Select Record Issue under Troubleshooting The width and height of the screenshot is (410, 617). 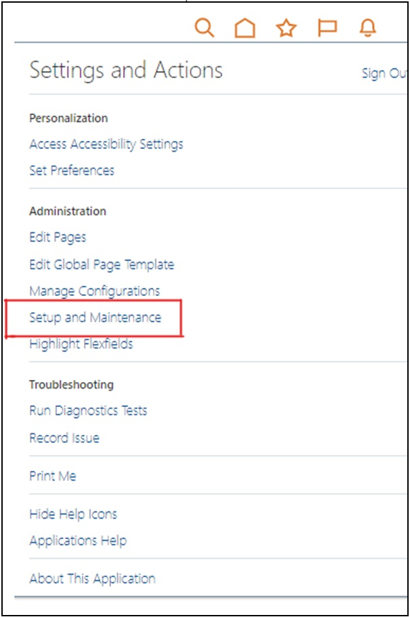click(x=64, y=438)
